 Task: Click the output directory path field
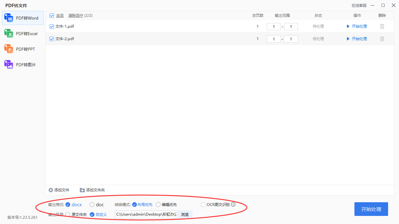coord(146,214)
